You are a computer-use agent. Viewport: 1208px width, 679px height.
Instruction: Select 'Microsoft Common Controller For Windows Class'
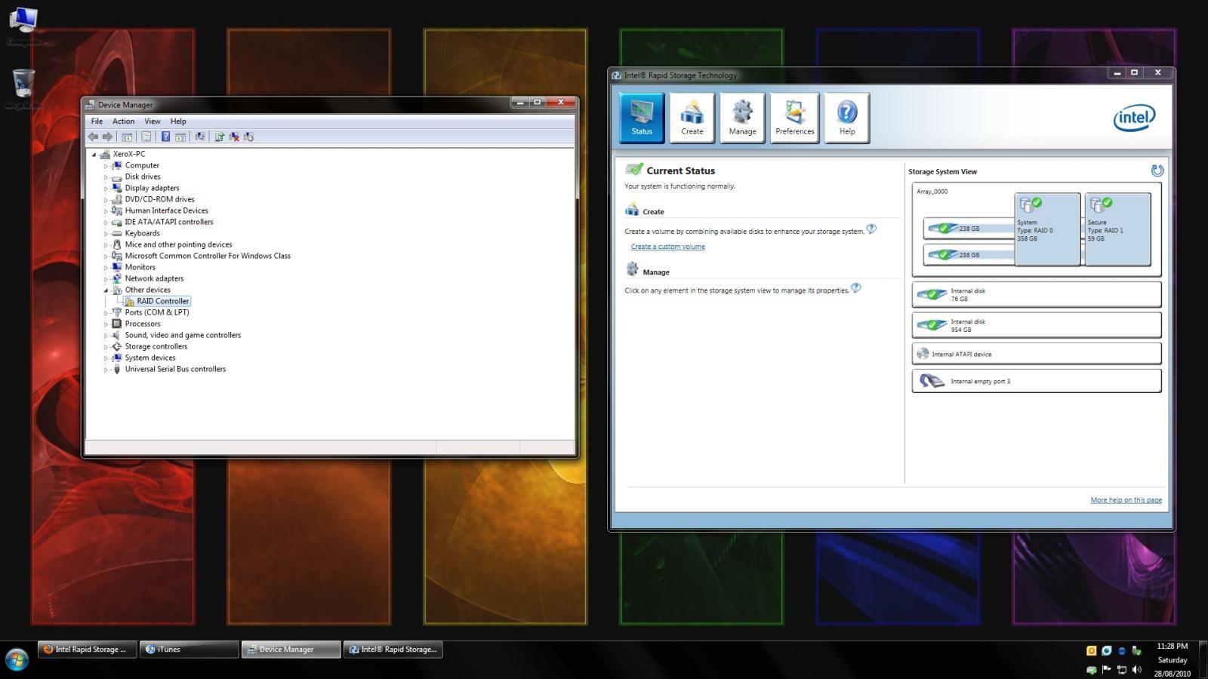208,256
